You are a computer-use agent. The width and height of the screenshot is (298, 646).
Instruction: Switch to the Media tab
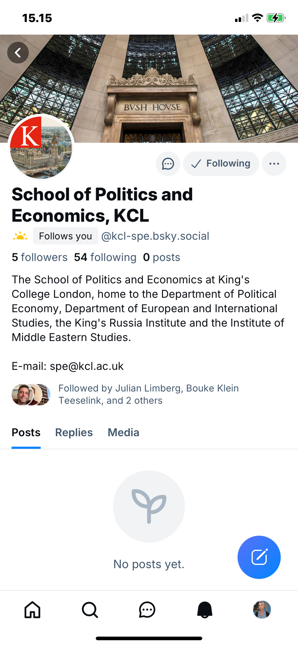click(123, 433)
